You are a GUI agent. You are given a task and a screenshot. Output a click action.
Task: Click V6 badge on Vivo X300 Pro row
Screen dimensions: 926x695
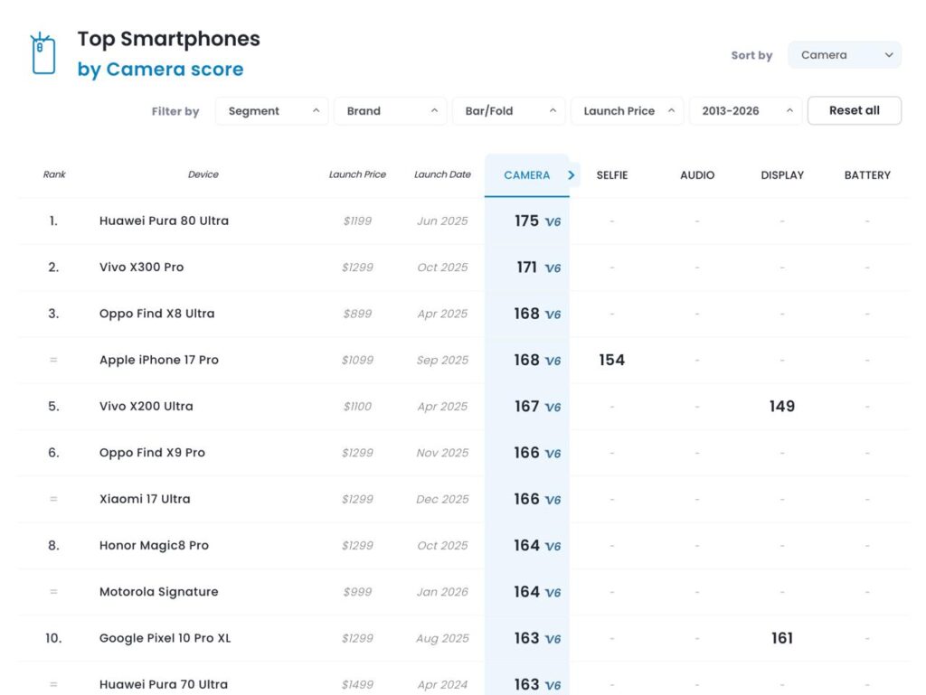click(553, 268)
